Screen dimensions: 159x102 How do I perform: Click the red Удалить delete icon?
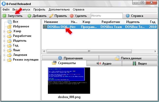pyautogui.click(x=72, y=16)
